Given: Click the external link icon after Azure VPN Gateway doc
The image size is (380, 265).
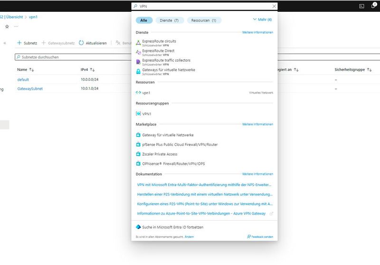Looking at the screenshot, I should [x=271, y=214].
